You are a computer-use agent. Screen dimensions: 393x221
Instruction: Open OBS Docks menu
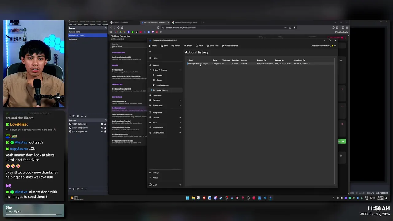[x=86, y=25]
